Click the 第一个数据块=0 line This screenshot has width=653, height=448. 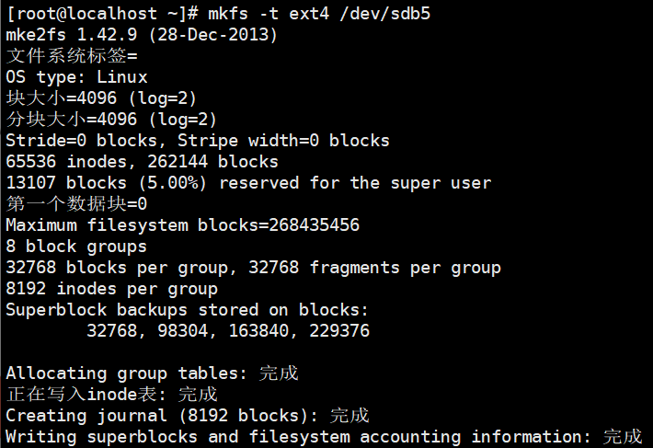click(76, 204)
